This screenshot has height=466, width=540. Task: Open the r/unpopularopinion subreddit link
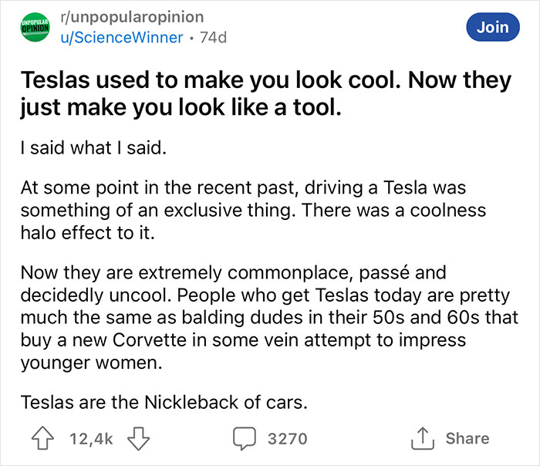point(132,16)
